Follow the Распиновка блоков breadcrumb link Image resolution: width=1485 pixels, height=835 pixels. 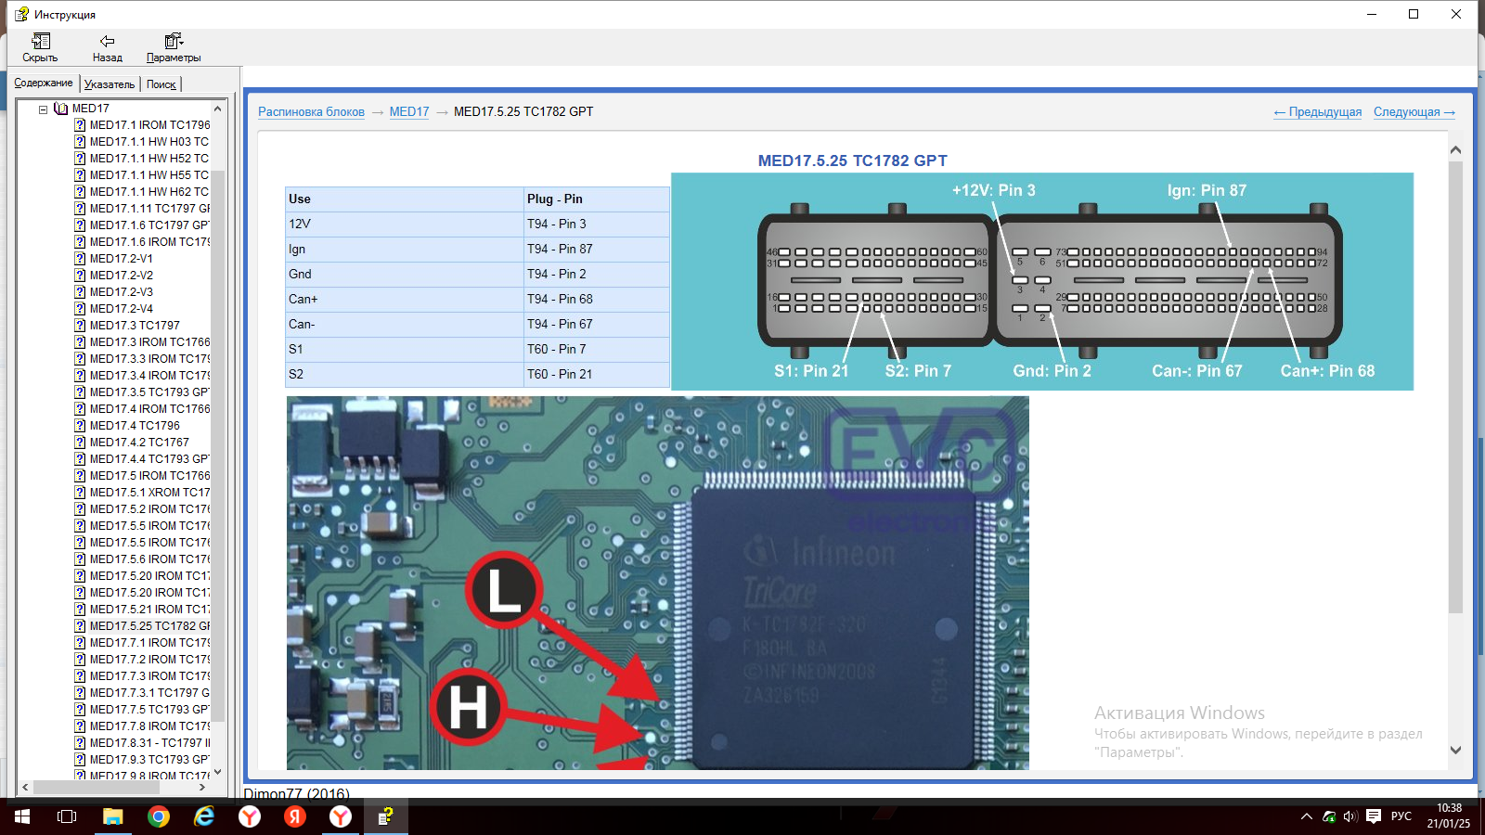[311, 112]
